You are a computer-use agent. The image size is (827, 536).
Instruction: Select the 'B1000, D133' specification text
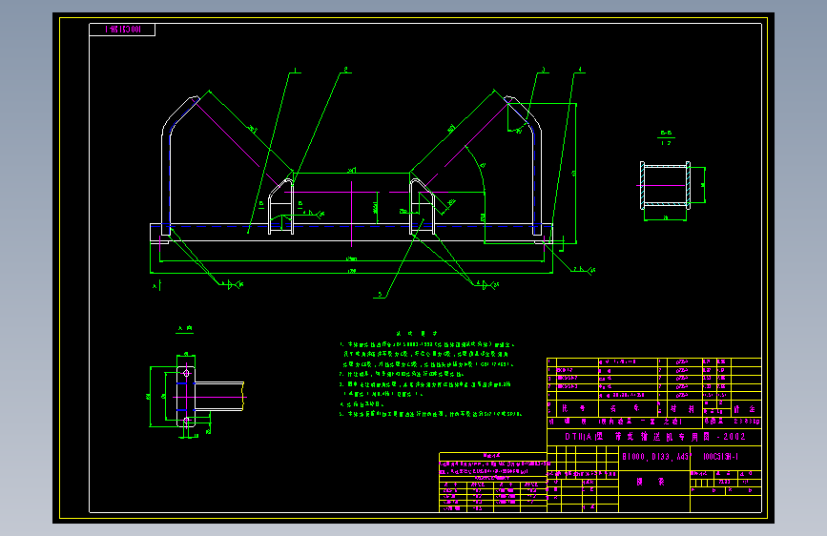tap(655, 456)
